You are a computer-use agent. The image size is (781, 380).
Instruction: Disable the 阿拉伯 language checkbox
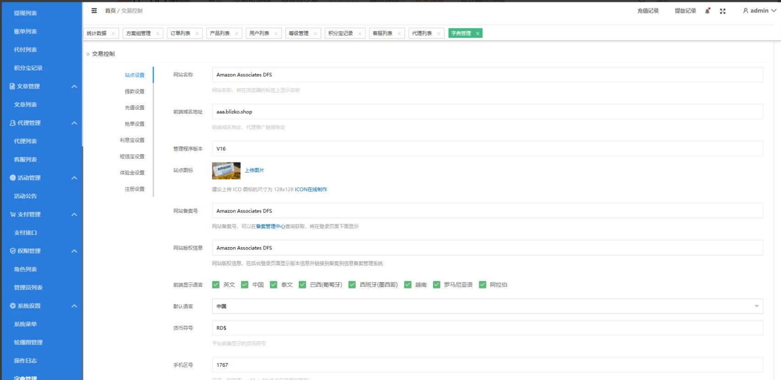click(483, 285)
